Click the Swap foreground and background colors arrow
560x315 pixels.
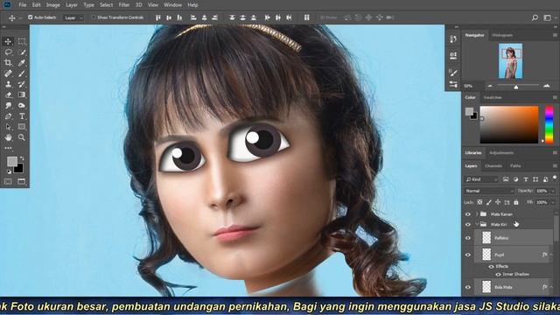tap(22, 158)
